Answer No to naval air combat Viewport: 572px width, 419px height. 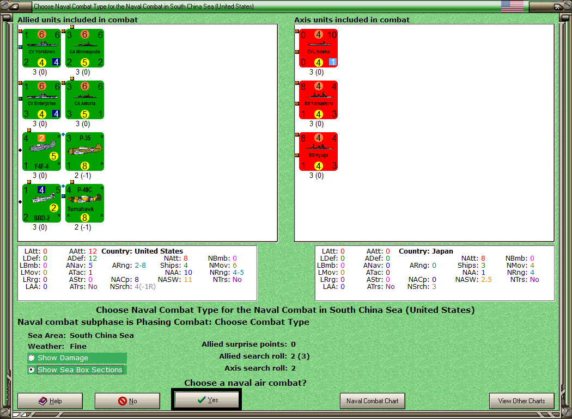click(x=127, y=401)
